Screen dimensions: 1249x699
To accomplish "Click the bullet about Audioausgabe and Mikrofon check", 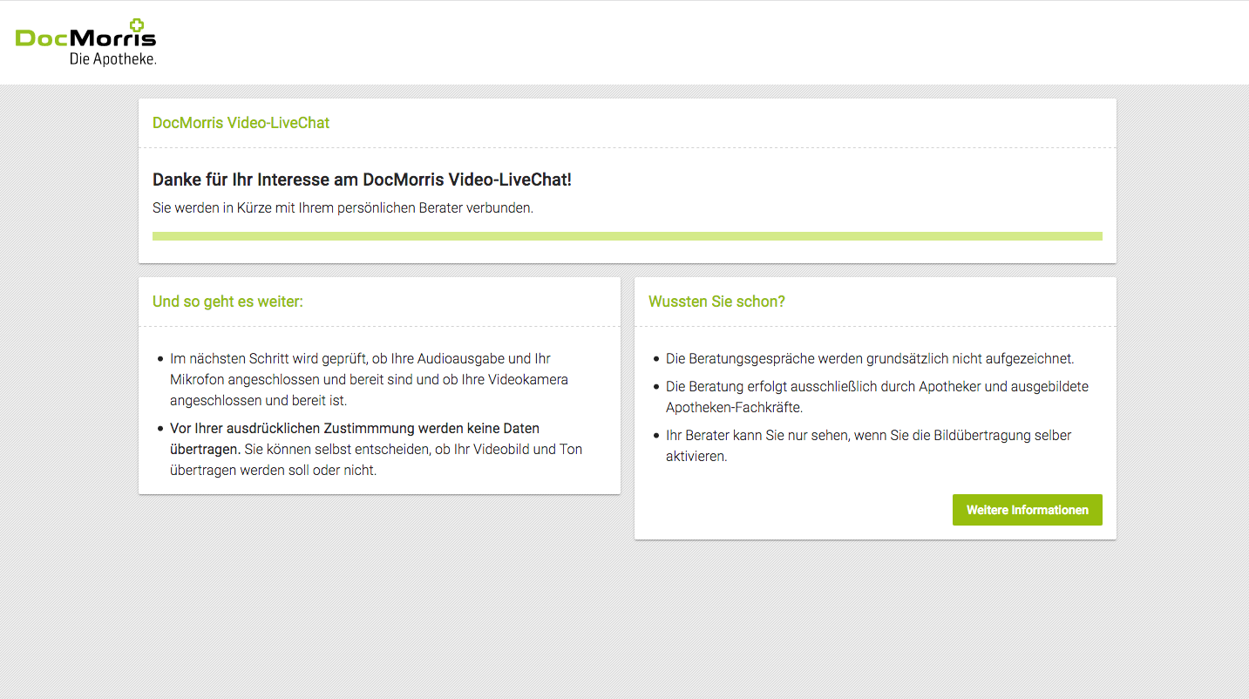I will coord(369,379).
